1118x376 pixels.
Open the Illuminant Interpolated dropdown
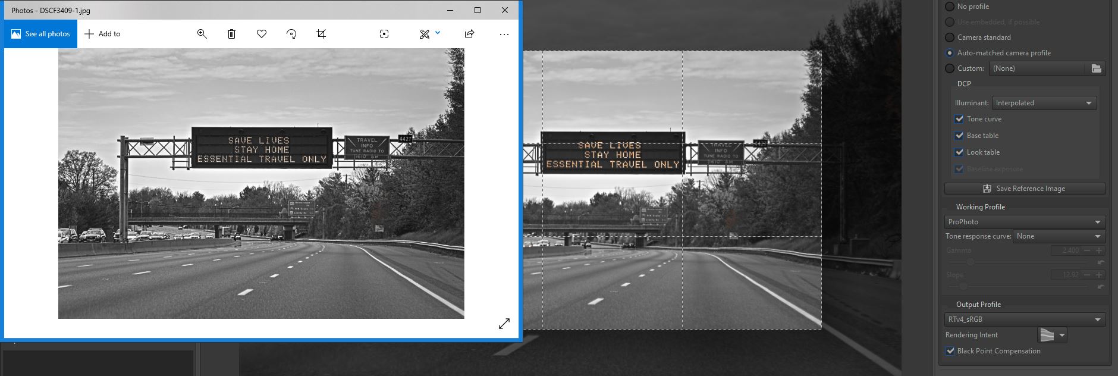click(x=1044, y=103)
